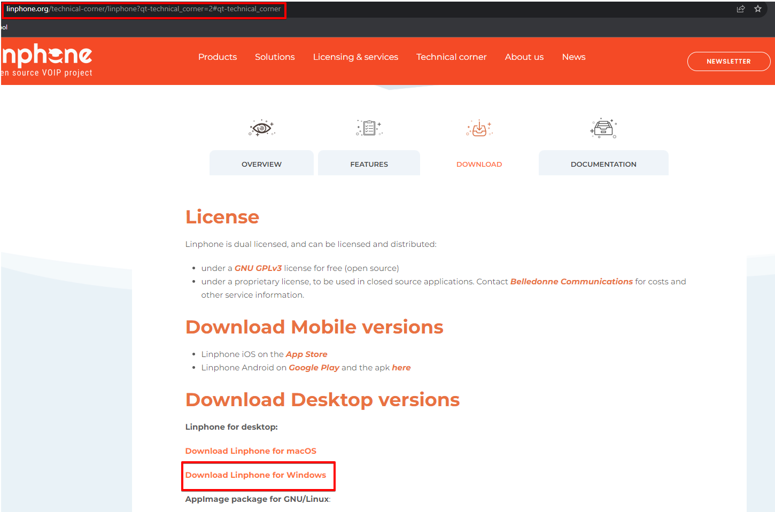Click the share icon in address bar

(740, 9)
